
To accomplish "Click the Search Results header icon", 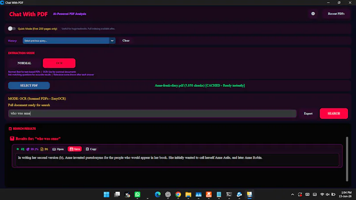I will [10, 128].
